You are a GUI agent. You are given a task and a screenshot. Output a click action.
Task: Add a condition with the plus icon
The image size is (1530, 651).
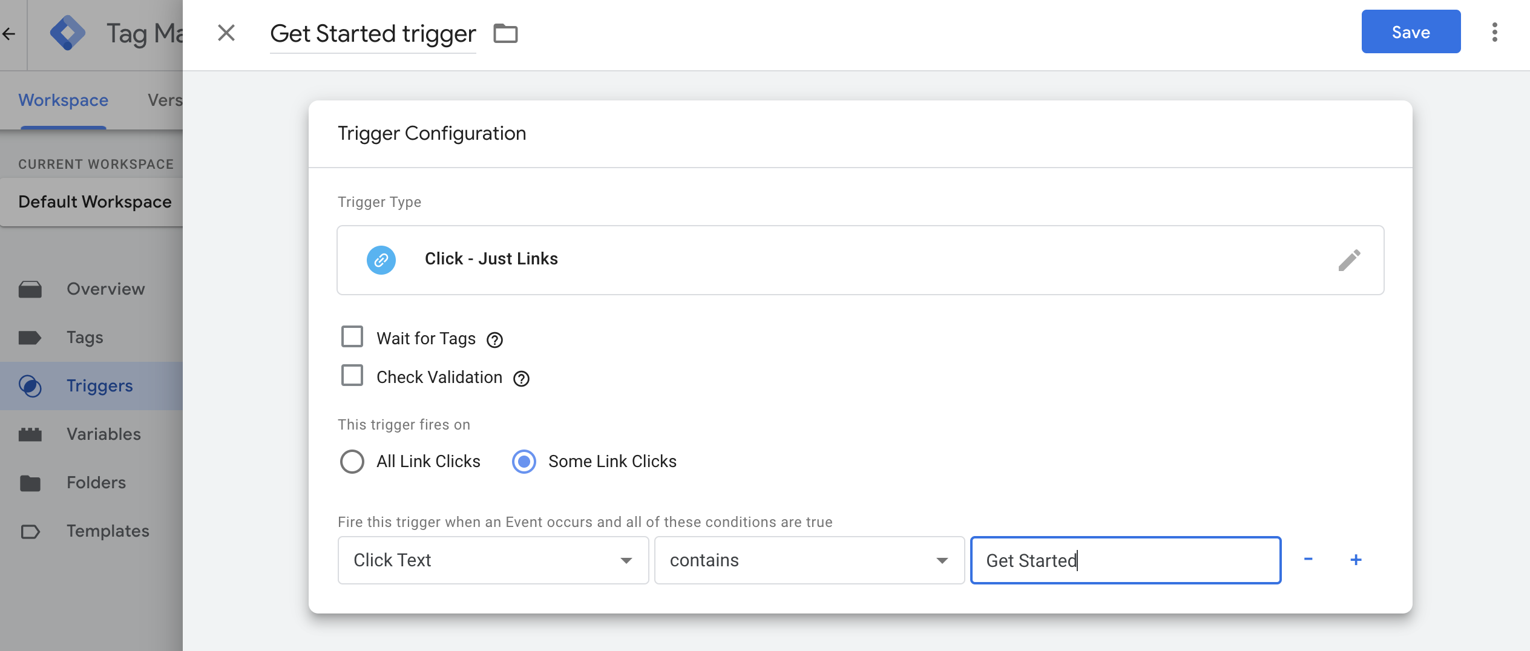(1356, 560)
